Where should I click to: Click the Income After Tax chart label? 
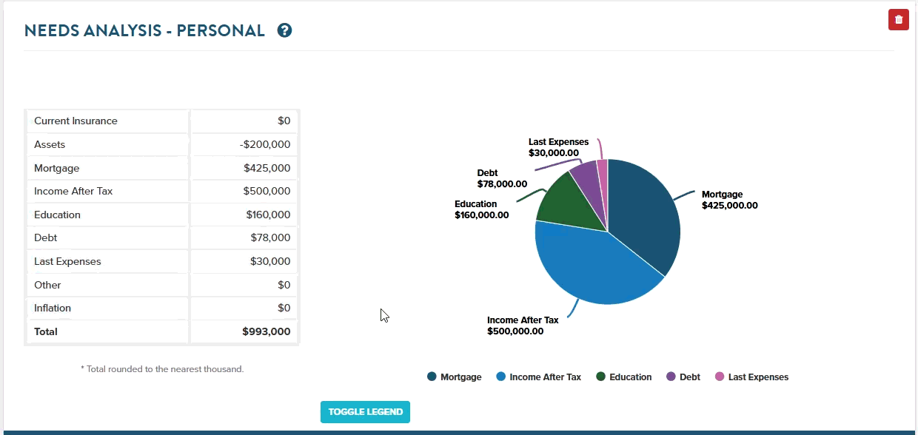[x=522, y=326]
